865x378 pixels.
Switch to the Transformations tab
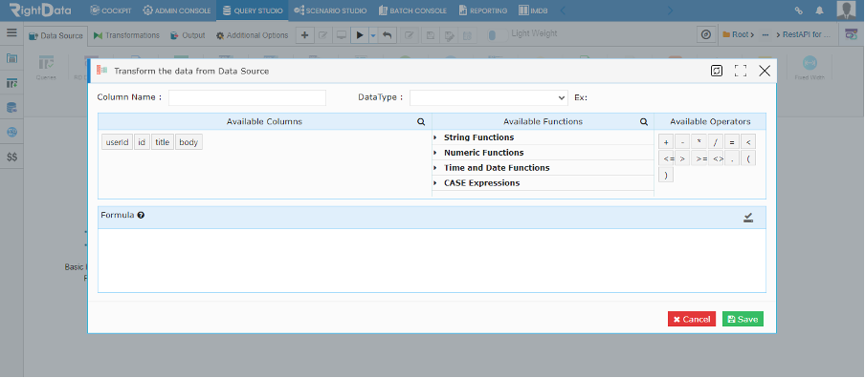click(x=126, y=35)
